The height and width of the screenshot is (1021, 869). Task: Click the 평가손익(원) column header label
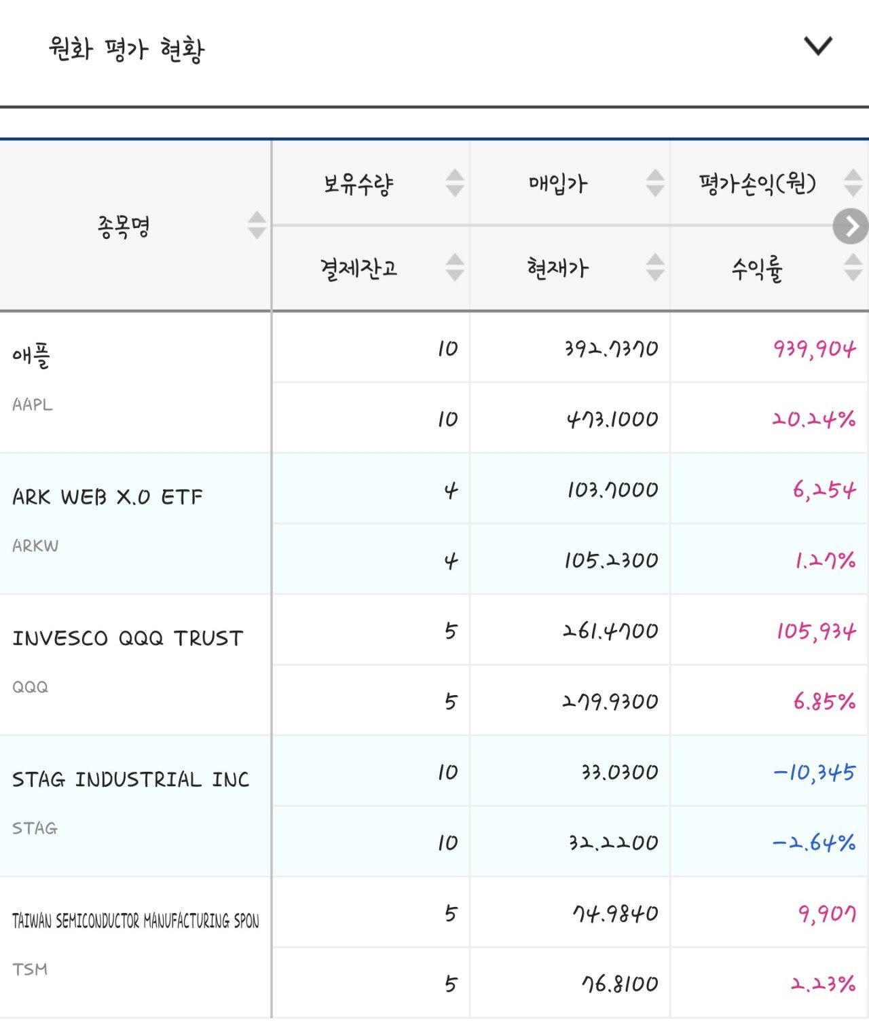(x=757, y=183)
